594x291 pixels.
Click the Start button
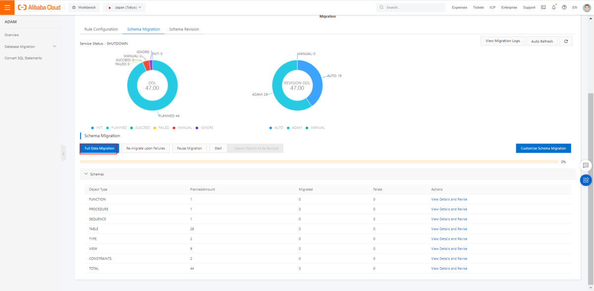tap(218, 148)
